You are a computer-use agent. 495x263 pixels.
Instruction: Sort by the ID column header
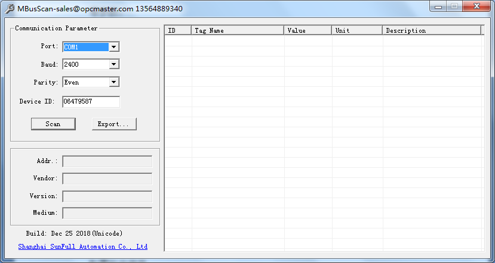pos(178,30)
